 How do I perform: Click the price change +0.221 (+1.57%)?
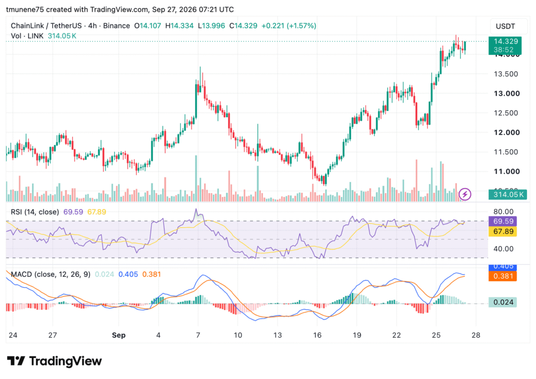point(289,26)
